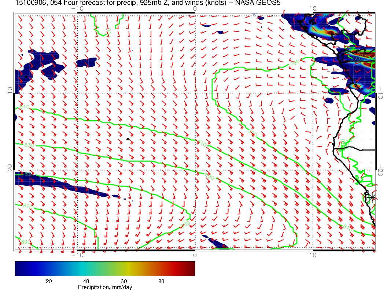Click the 870 contour label

pos(28,207)
